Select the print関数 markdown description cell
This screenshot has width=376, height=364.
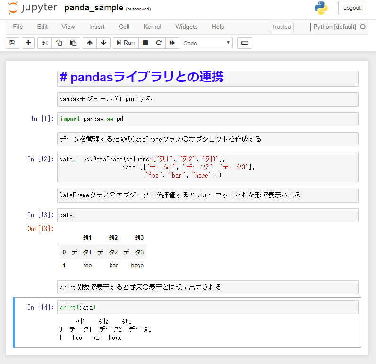pyautogui.click(x=208, y=287)
